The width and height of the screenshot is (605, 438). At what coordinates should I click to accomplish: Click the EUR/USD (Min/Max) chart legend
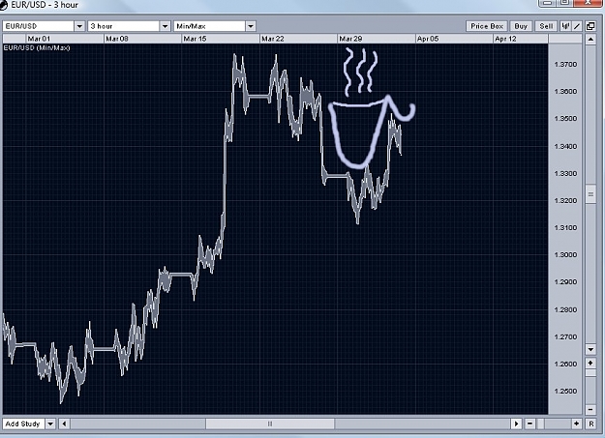coord(37,47)
